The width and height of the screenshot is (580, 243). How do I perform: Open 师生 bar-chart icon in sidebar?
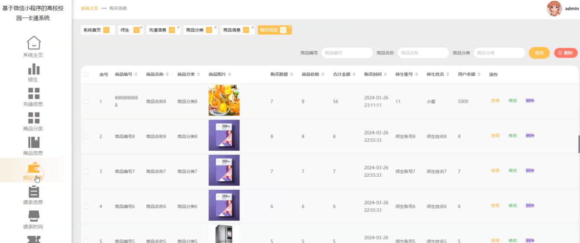pos(34,69)
